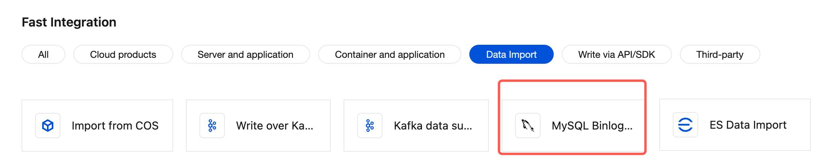The image size is (824, 160).
Task: Click blank space right of Import from COS text
Action: [x=166, y=126]
